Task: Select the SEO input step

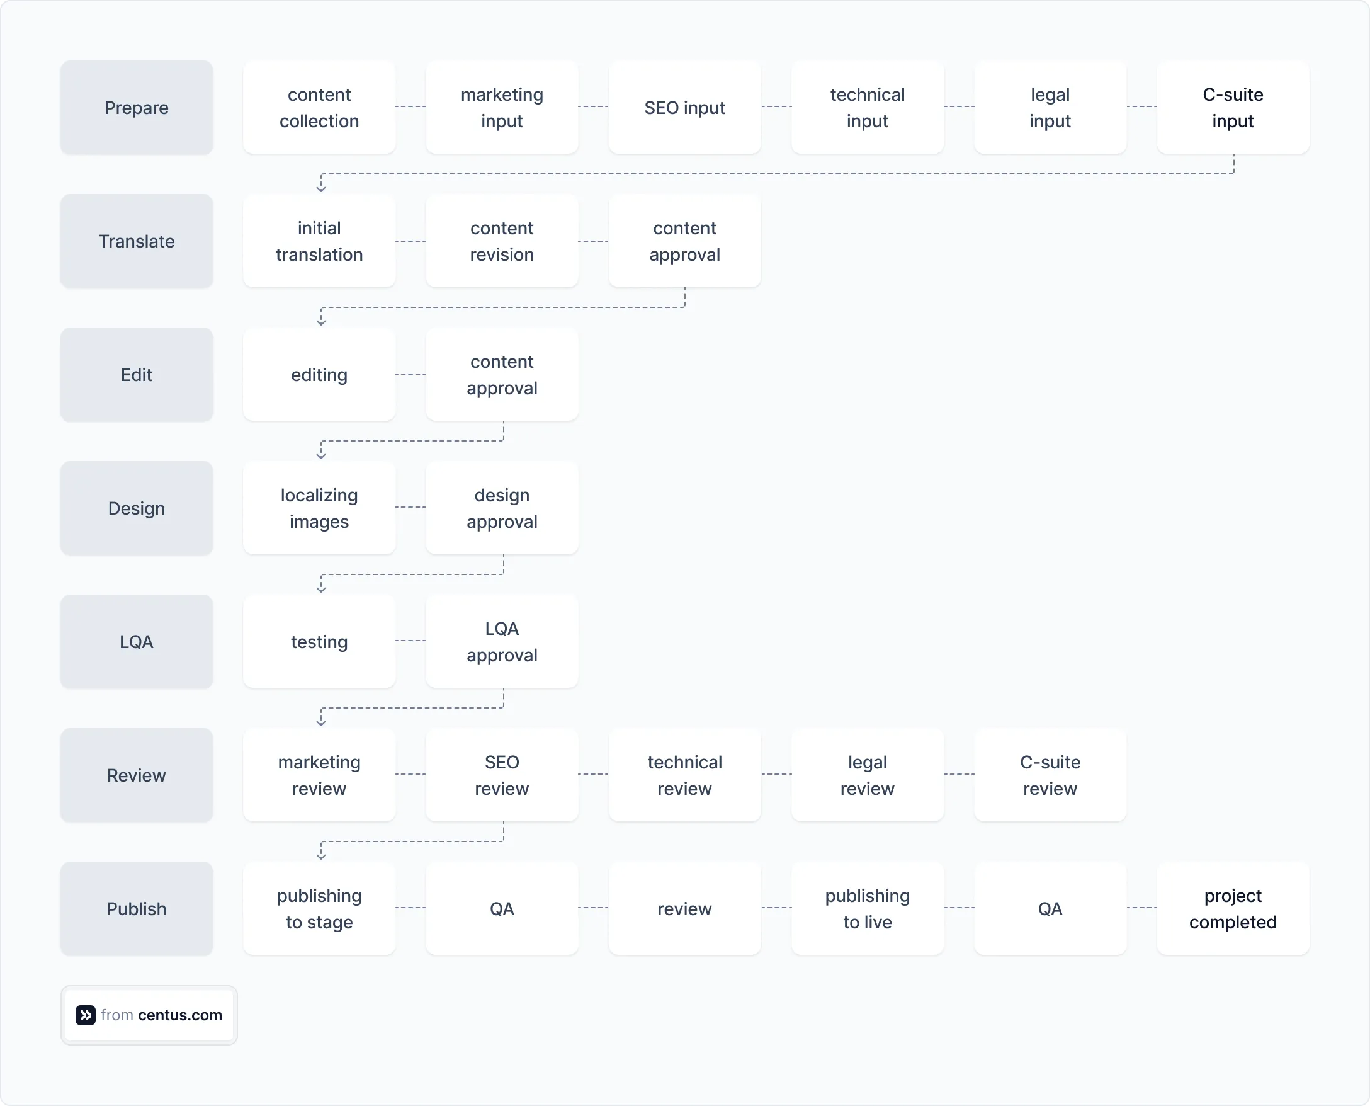Action: (684, 107)
